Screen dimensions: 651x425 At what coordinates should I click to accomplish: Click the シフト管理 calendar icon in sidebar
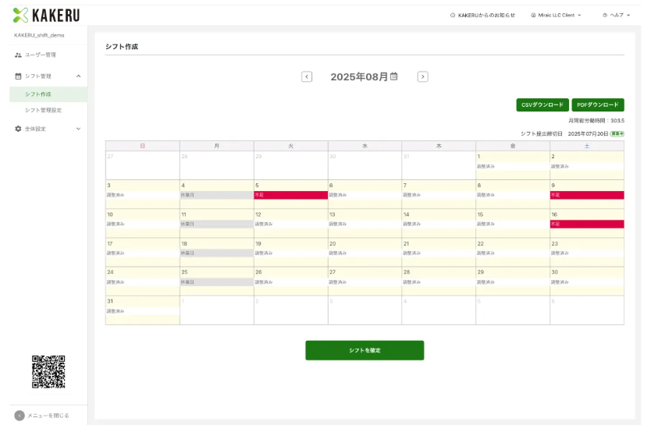tap(19, 76)
